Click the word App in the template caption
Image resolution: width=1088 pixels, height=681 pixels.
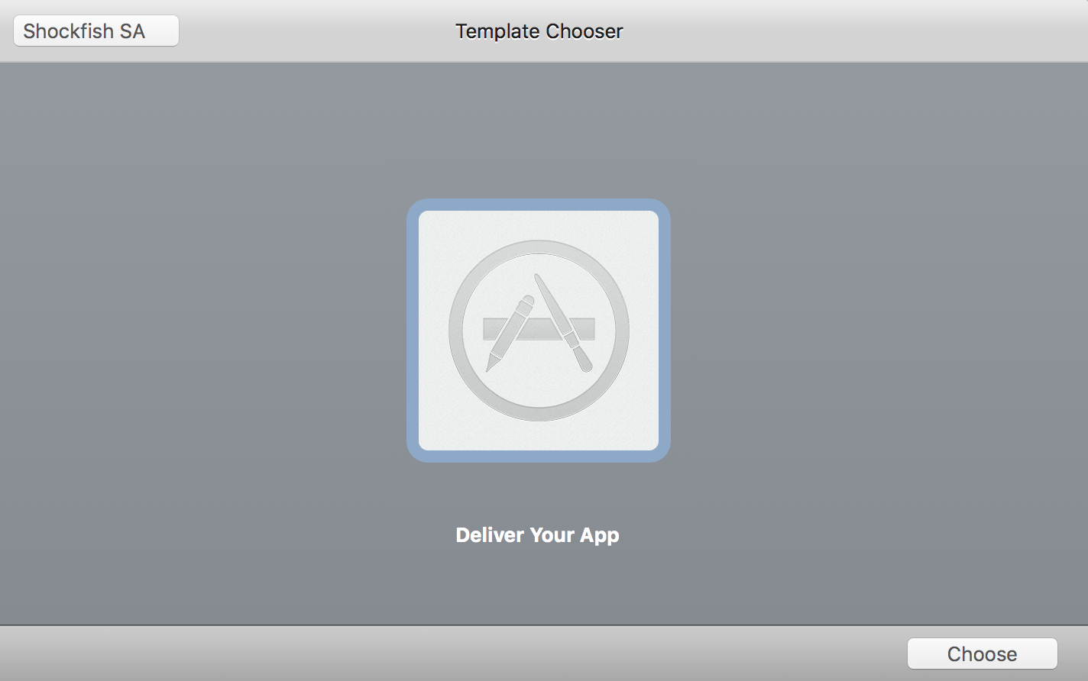pyautogui.click(x=600, y=536)
